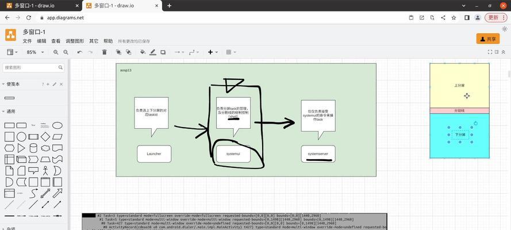Pick the diamond shape in General shapes
The height and width of the screenshot is (230, 511).
[x=45, y=136]
